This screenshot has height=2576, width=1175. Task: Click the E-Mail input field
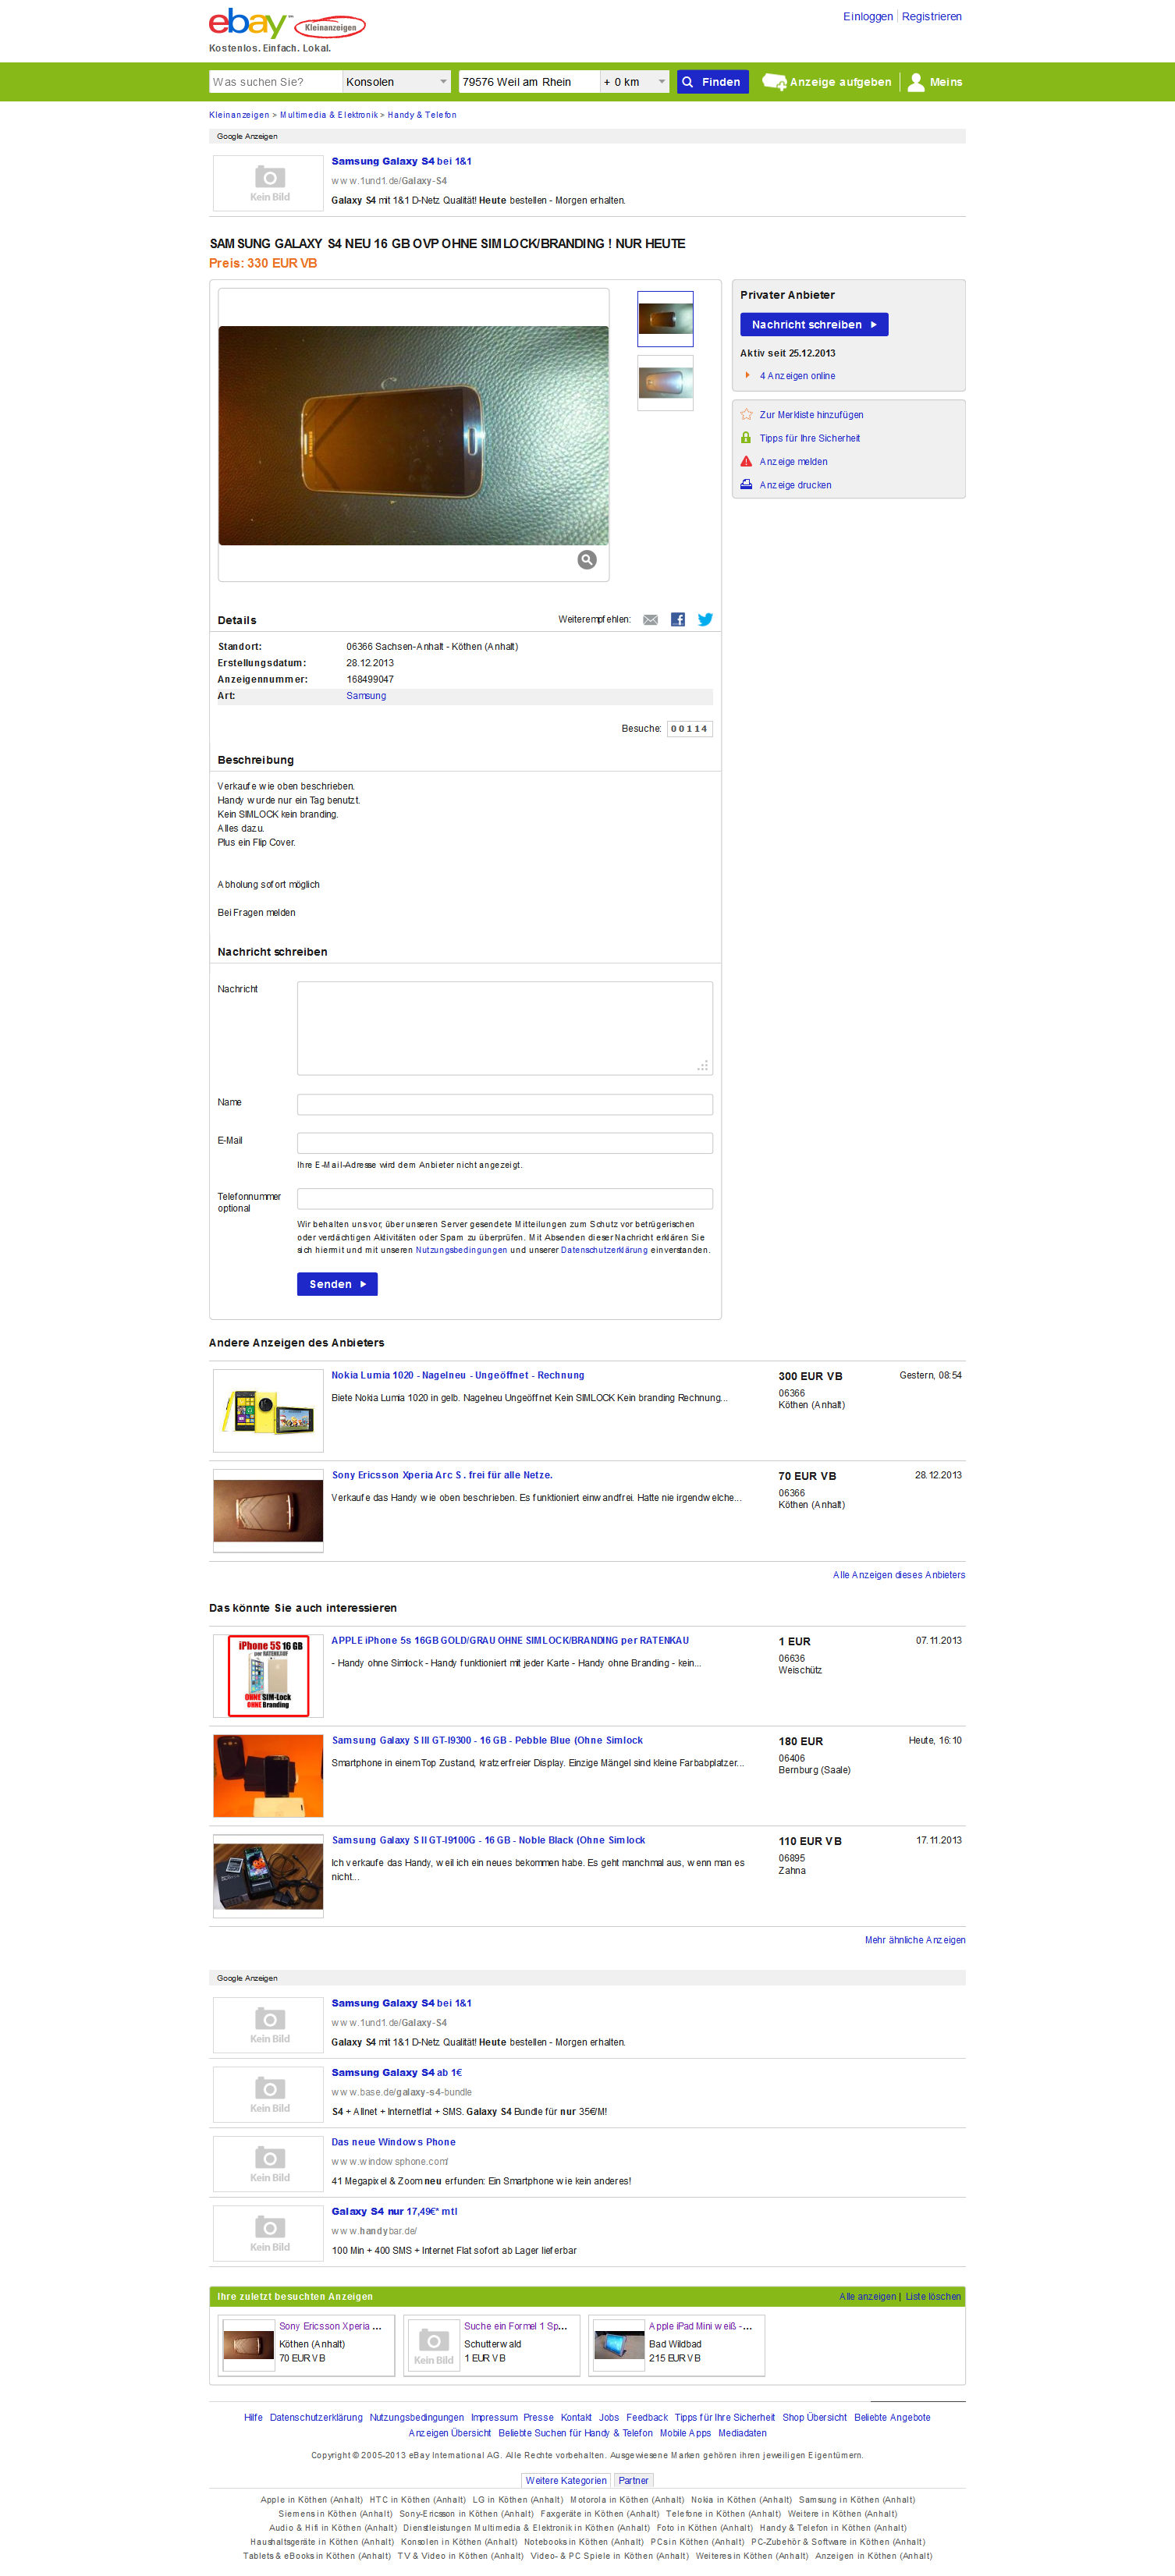(x=504, y=1143)
